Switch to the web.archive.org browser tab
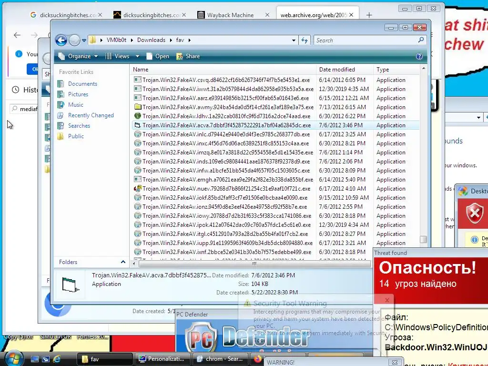 click(x=314, y=15)
